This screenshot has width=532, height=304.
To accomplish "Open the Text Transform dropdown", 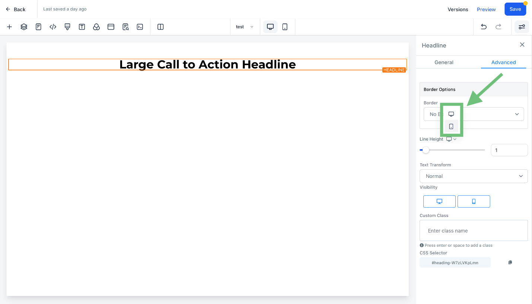I will [474, 176].
